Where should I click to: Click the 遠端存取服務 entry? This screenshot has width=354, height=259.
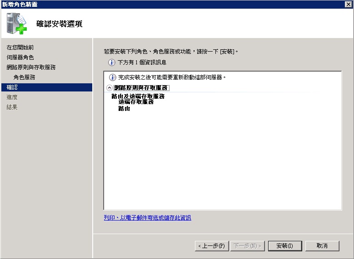pyautogui.click(x=136, y=102)
